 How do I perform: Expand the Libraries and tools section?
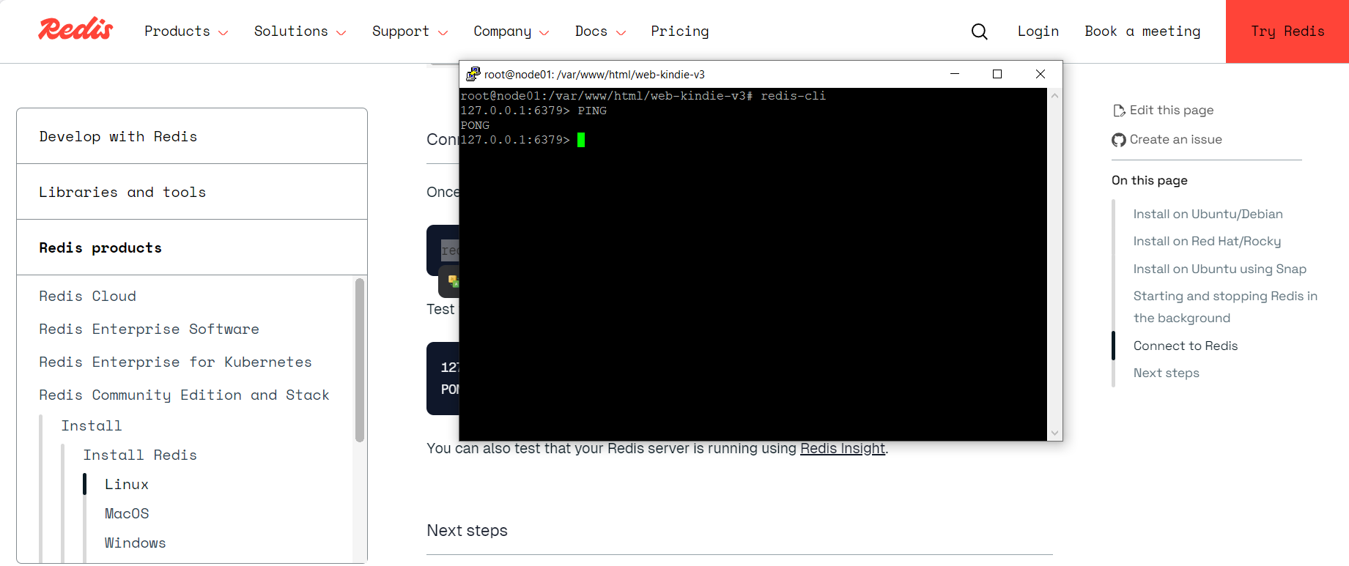(x=192, y=192)
